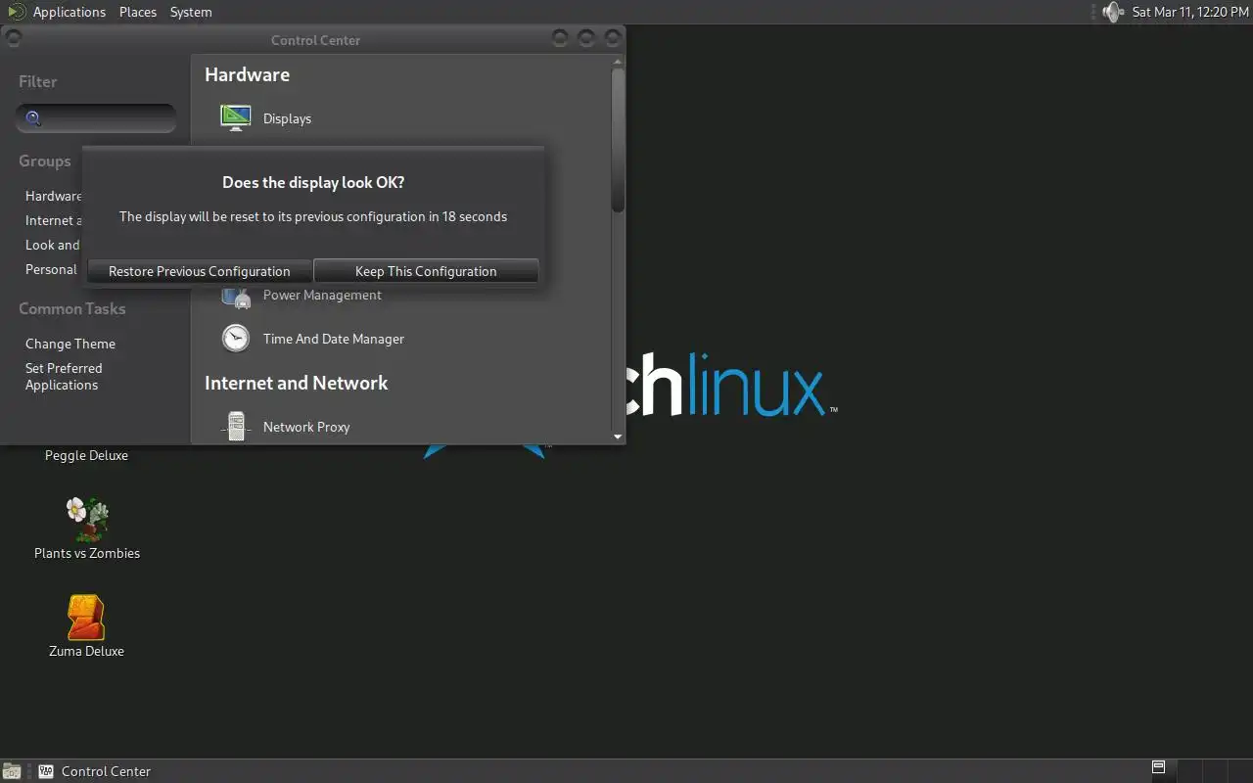The width and height of the screenshot is (1253, 783).
Task: Click the Internet and Network section heading
Action: (297, 383)
